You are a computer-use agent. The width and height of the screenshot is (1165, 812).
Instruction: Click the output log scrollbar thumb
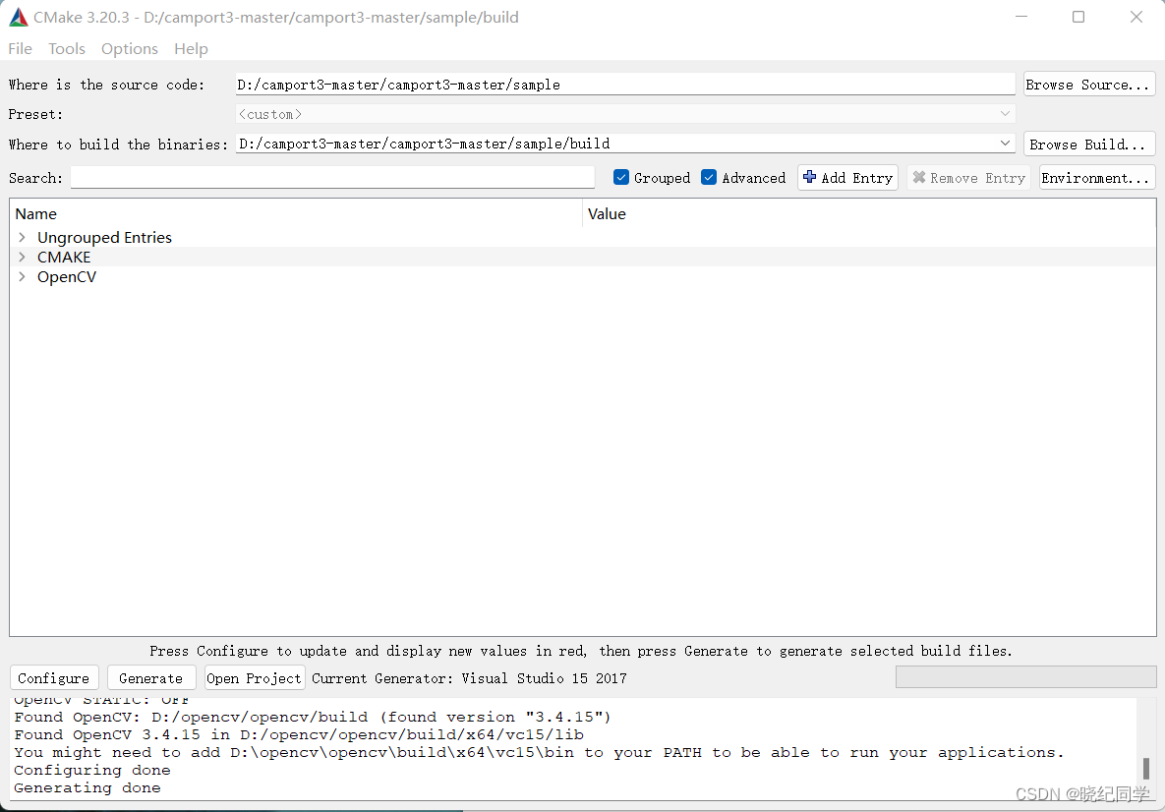pos(1145,768)
